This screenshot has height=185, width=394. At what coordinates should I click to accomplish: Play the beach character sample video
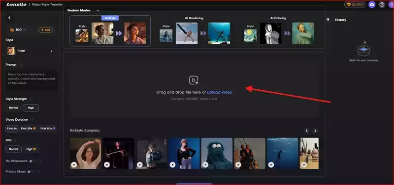coord(304,164)
